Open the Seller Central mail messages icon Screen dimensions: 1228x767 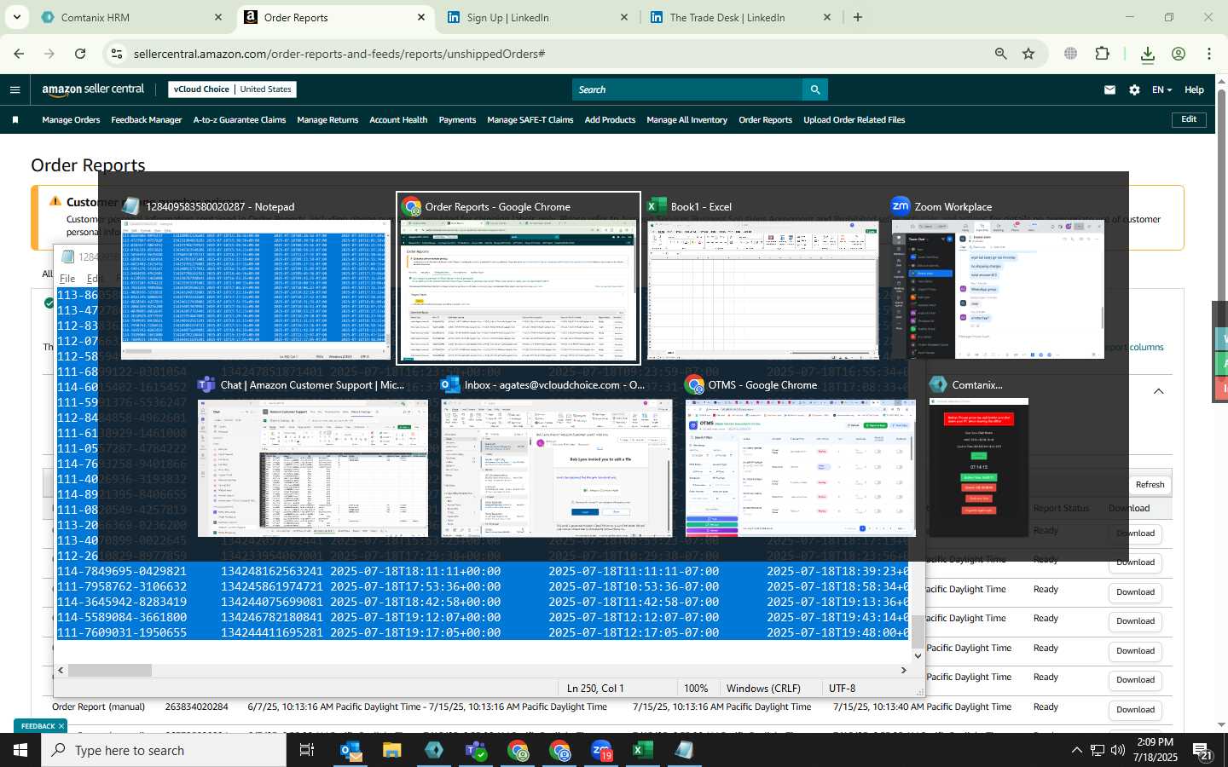[1109, 89]
